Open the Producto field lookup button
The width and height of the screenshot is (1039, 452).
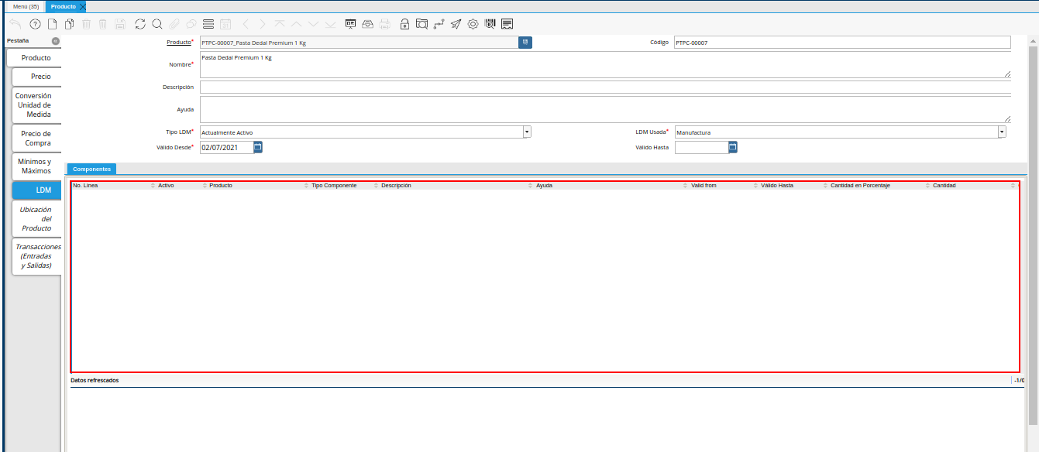pos(525,43)
